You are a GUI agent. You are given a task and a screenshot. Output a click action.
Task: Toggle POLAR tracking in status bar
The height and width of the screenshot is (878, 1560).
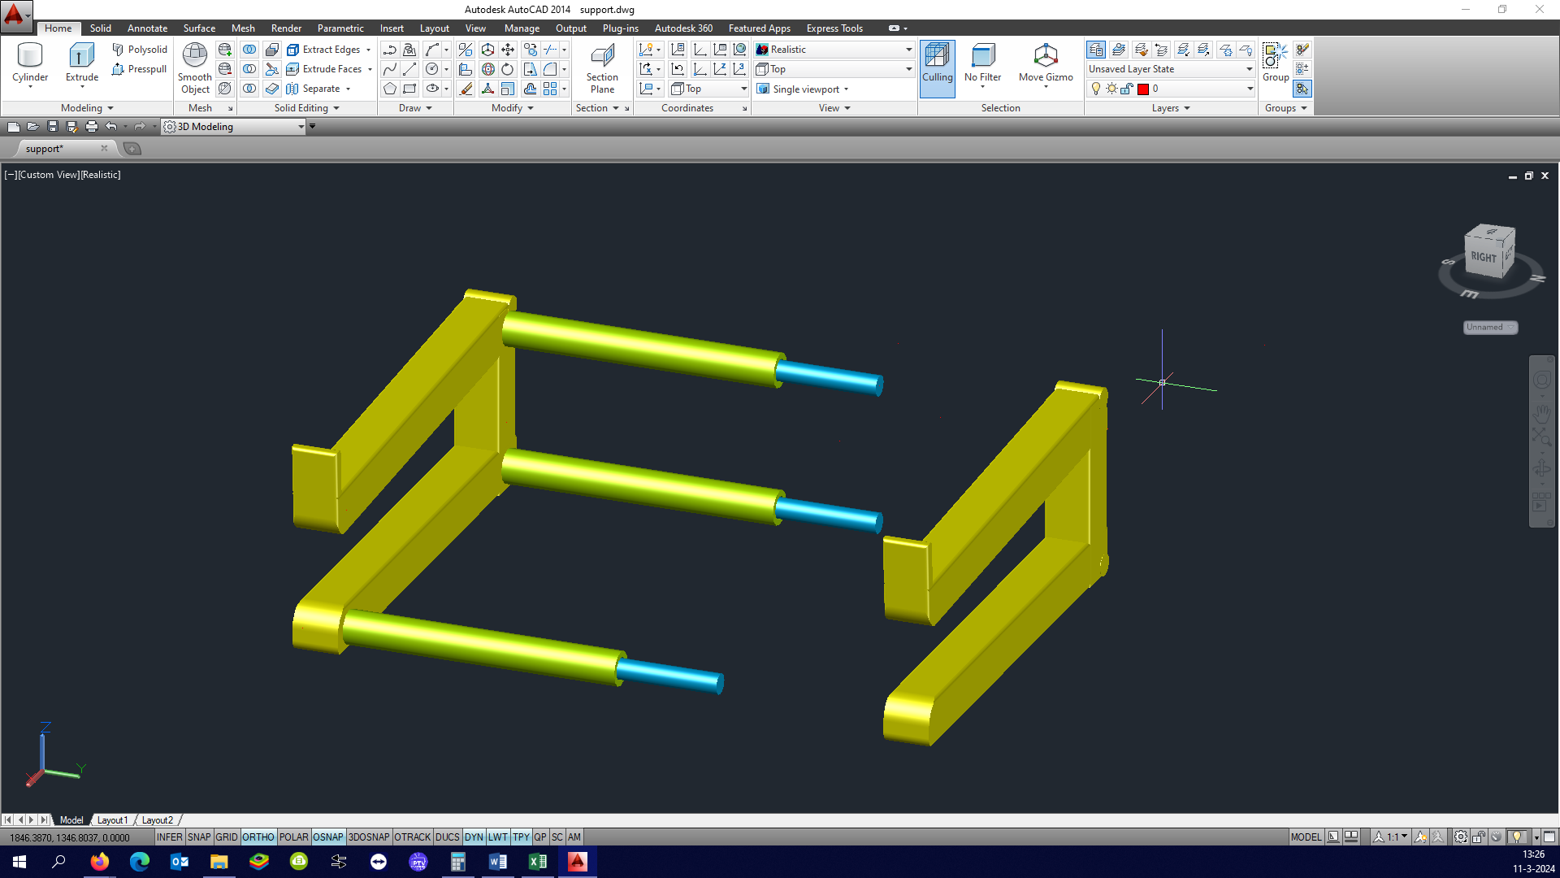pyautogui.click(x=293, y=837)
